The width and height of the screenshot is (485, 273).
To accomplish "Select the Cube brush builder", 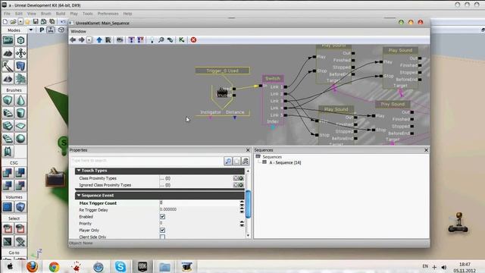I will pos(8,100).
